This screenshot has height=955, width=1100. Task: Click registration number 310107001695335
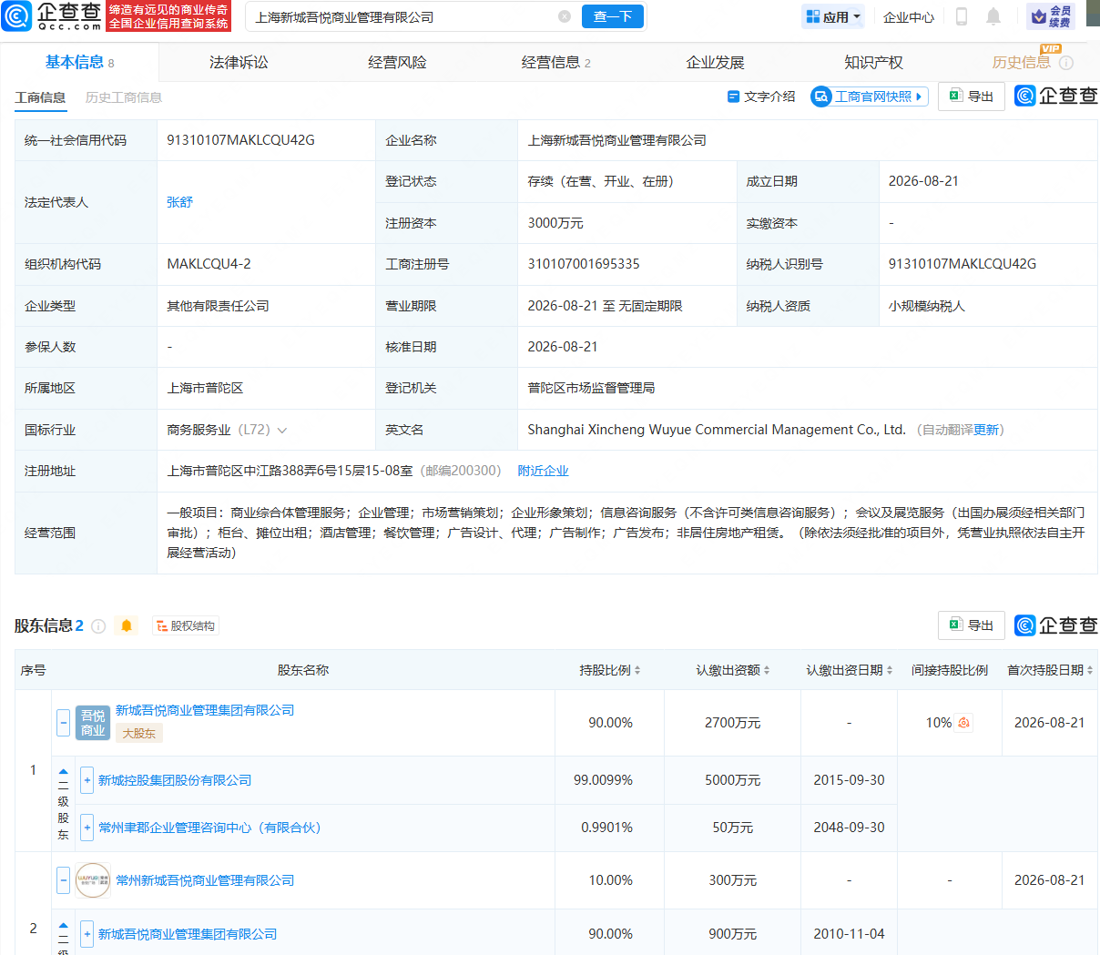tap(584, 264)
